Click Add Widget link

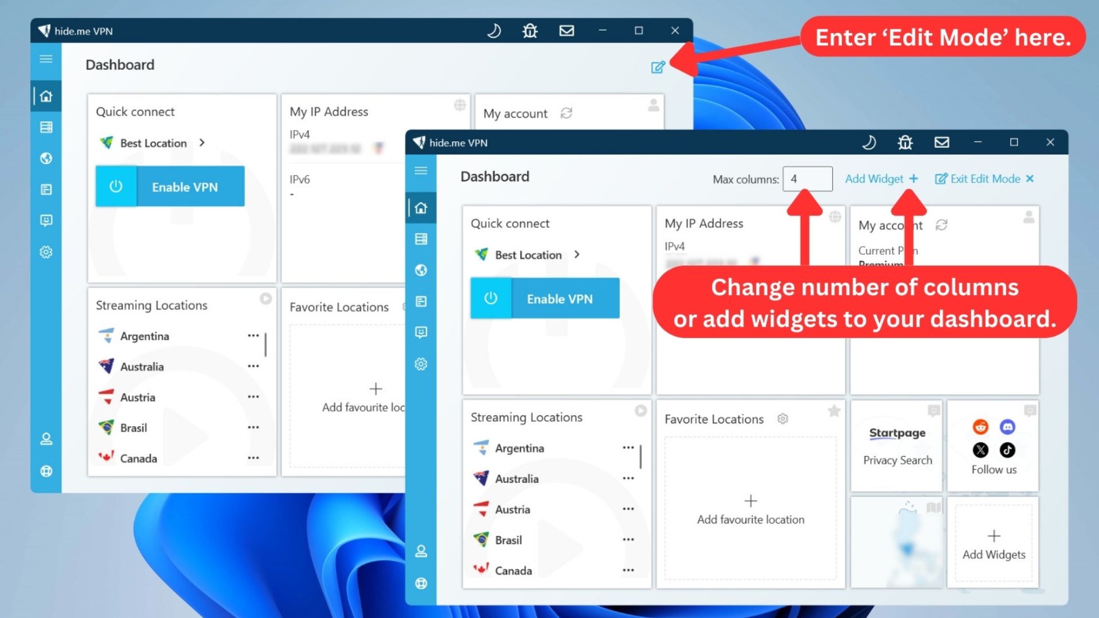pos(881,179)
